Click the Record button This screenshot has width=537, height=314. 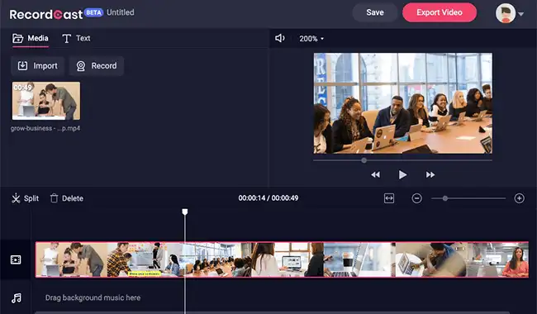click(x=97, y=66)
